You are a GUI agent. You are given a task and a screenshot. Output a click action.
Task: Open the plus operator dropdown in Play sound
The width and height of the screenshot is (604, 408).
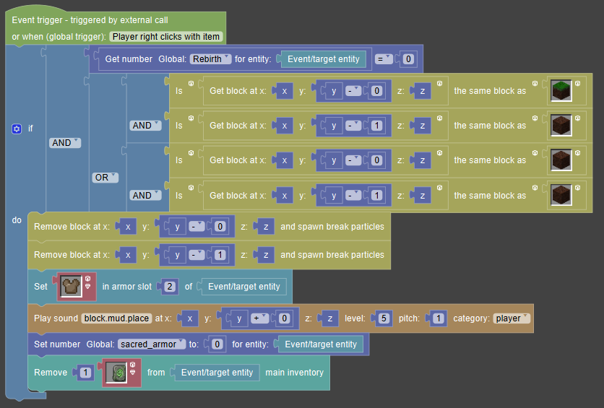tap(259, 318)
